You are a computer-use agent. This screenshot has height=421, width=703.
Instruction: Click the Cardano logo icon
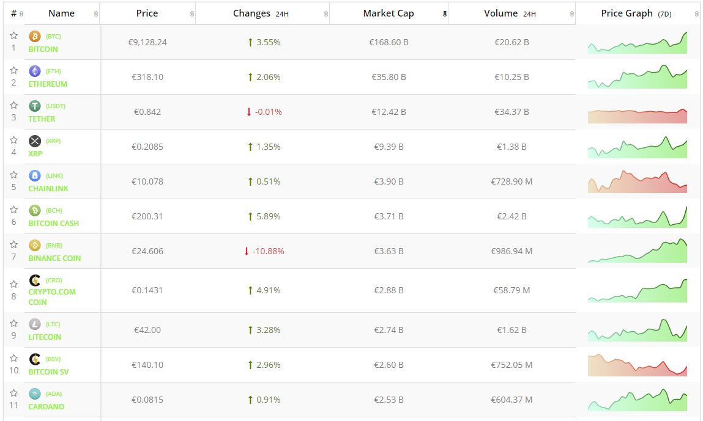click(x=35, y=394)
